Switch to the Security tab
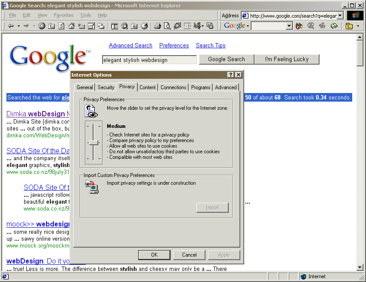366x282 pixels. tap(106, 87)
